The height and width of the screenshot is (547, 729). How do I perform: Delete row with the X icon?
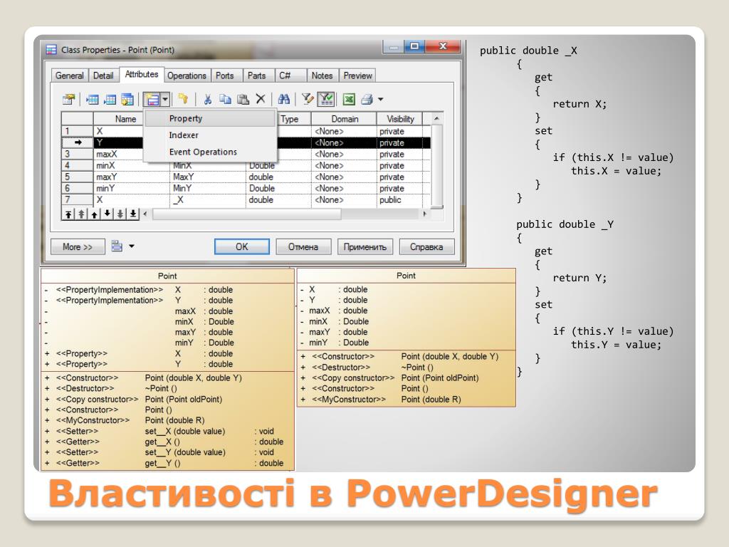261,98
